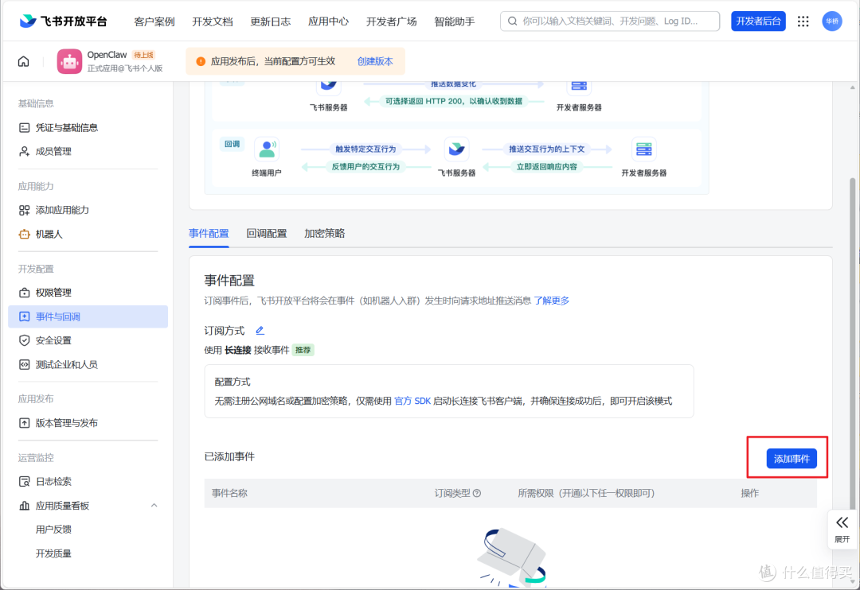Switch to the 加密策略 tab
This screenshot has height=590, width=860.
point(325,233)
